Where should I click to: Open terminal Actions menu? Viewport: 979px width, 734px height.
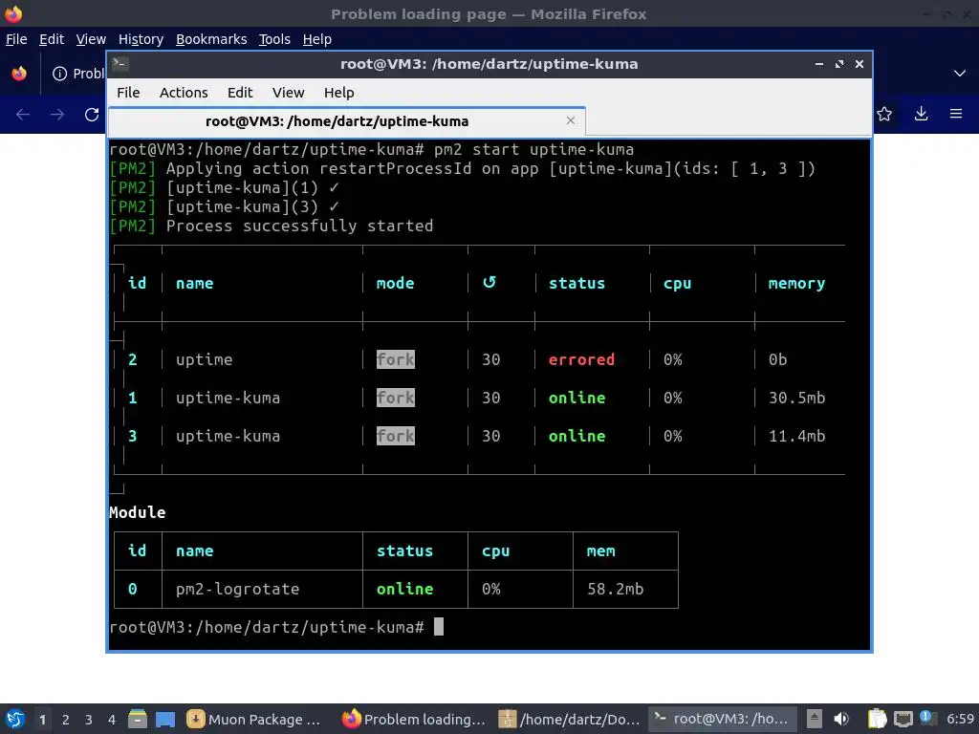tap(184, 93)
